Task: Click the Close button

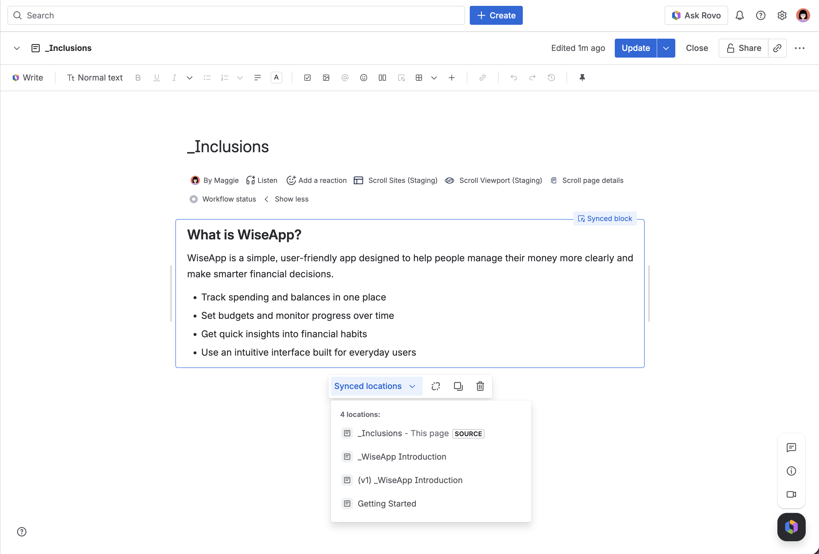Action: (697, 48)
